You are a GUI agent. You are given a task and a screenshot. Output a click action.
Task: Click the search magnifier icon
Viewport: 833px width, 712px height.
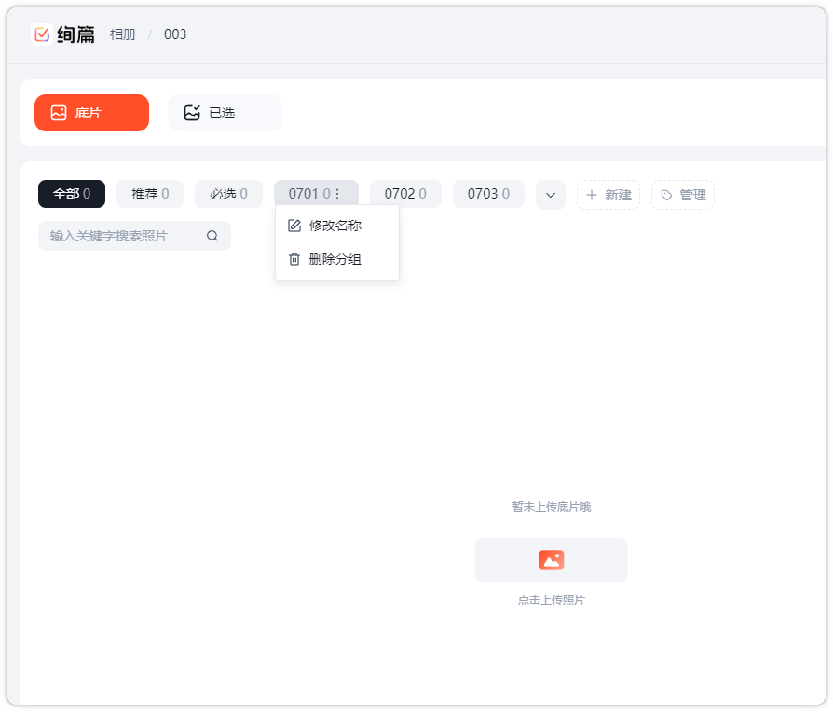click(212, 236)
